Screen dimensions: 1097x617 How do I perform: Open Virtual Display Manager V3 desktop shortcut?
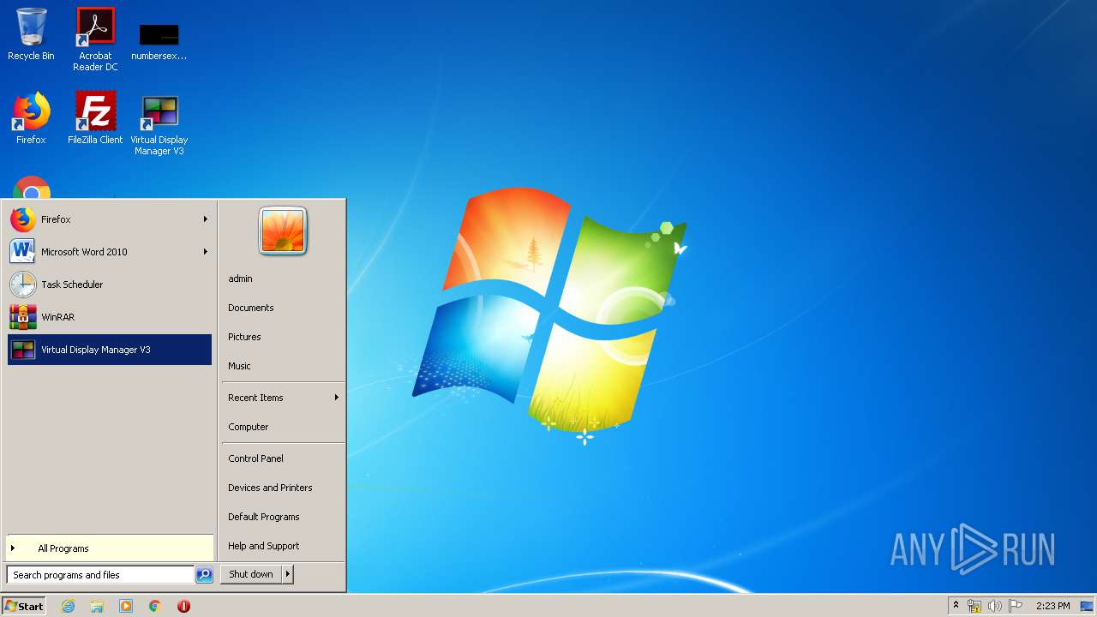tap(159, 124)
